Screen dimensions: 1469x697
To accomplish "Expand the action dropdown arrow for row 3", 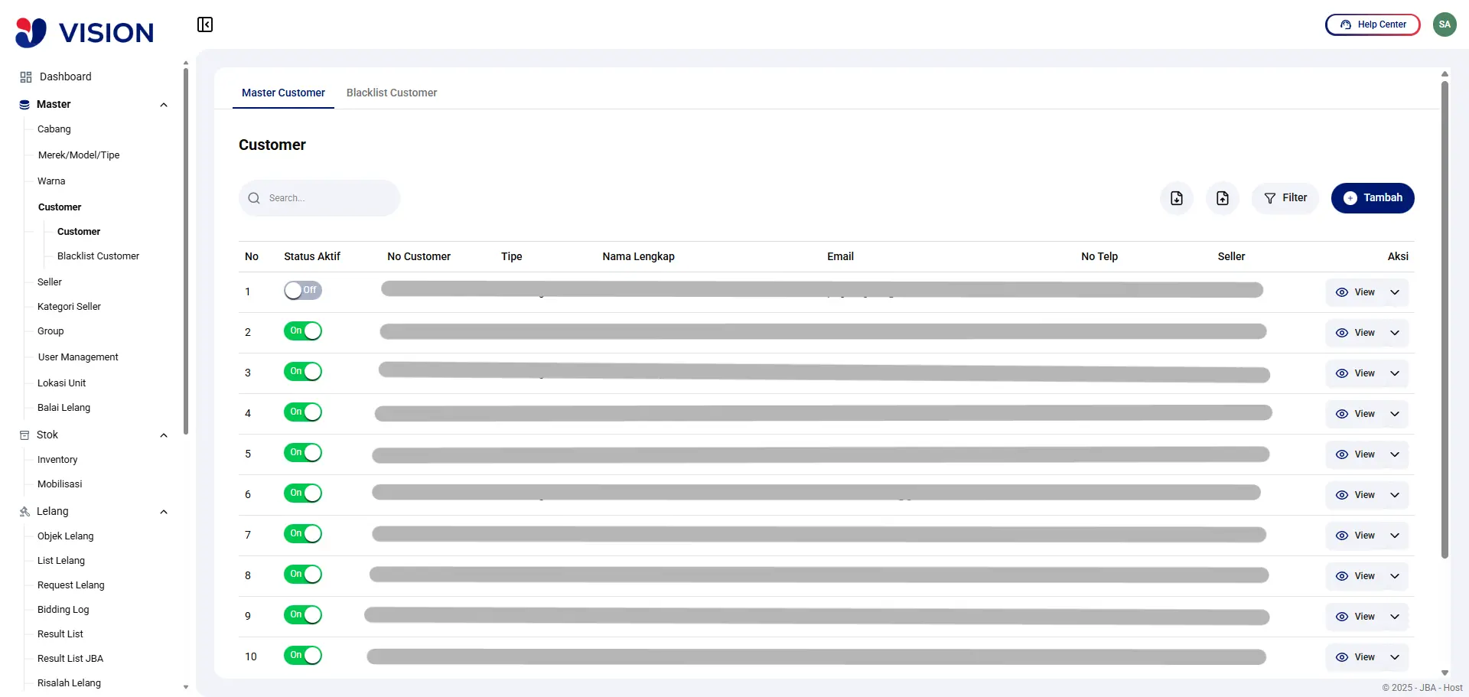I will tap(1395, 373).
